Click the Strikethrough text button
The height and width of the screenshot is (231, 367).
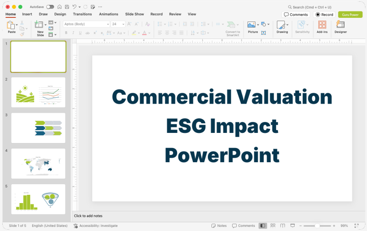coord(87,33)
